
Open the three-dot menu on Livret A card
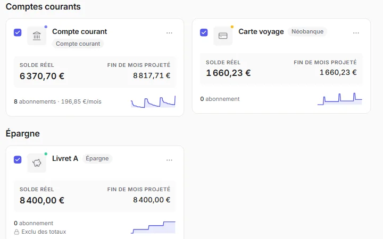tap(169, 160)
